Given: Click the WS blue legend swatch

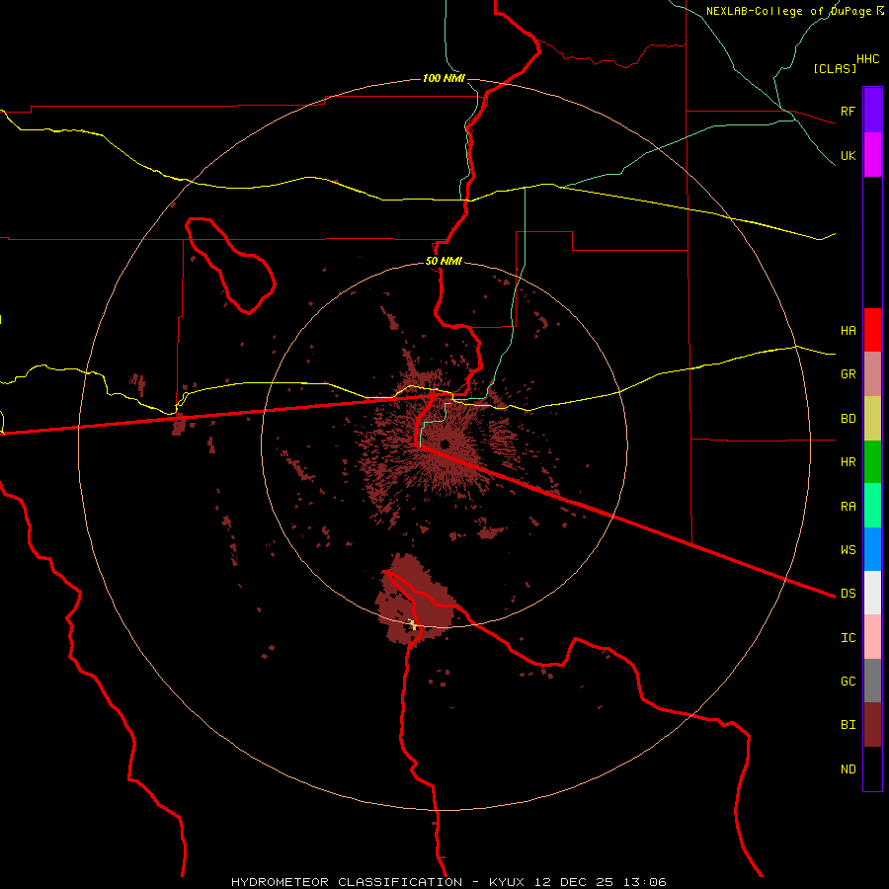Looking at the screenshot, I should (872, 549).
